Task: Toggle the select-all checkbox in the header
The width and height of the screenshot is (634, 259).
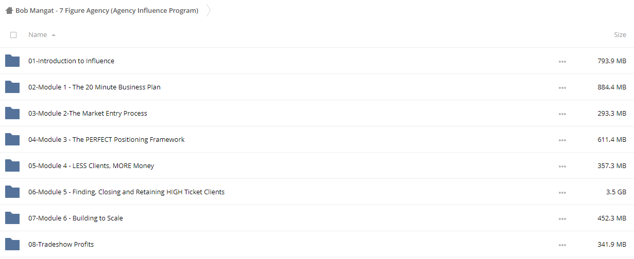Action: click(x=13, y=35)
